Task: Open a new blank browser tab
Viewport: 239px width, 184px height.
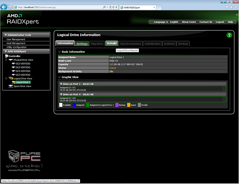Action: [159, 7]
